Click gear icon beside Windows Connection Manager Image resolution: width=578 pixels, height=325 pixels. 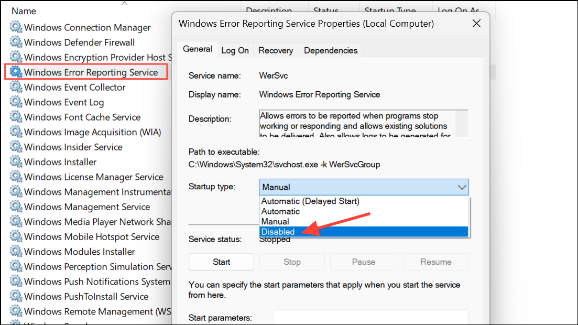pos(16,27)
